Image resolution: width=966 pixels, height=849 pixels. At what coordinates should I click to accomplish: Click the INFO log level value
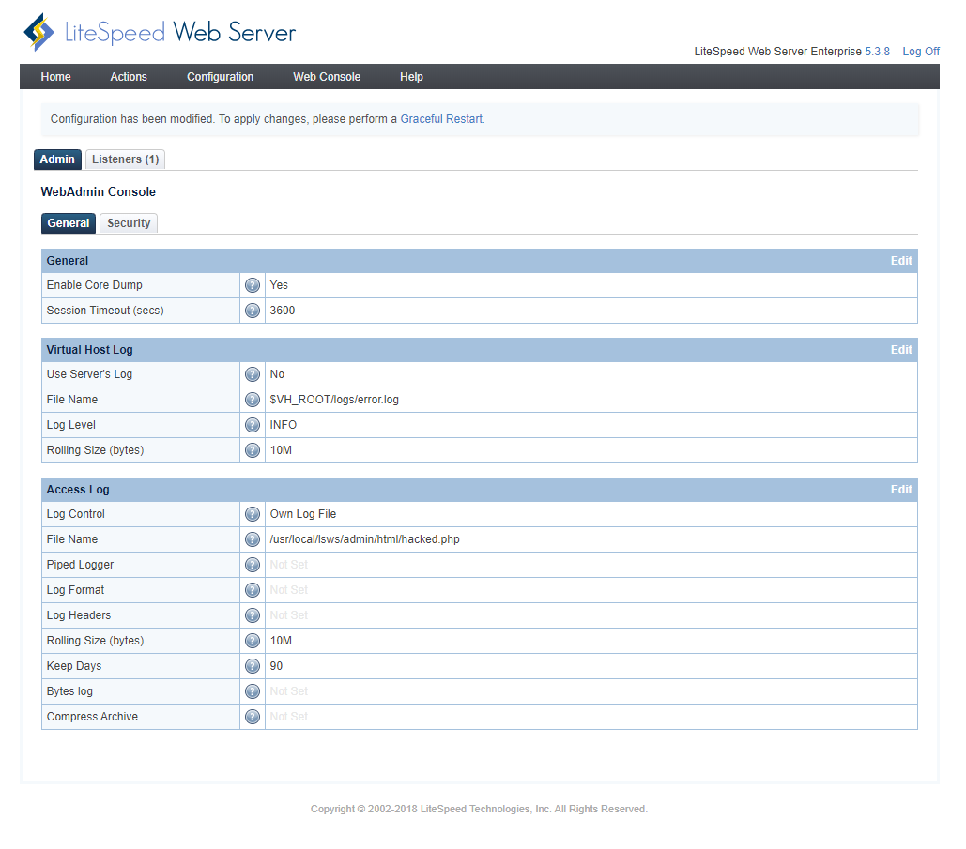284,425
